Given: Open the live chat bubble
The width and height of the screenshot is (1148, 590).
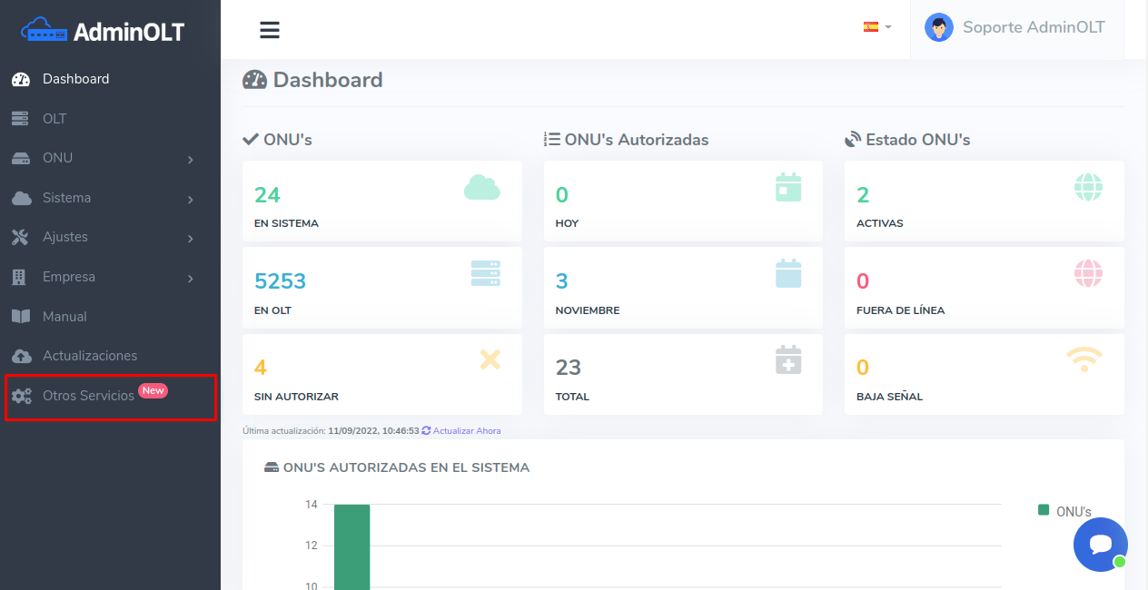Looking at the screenshot, I should tap(1100, 544).
